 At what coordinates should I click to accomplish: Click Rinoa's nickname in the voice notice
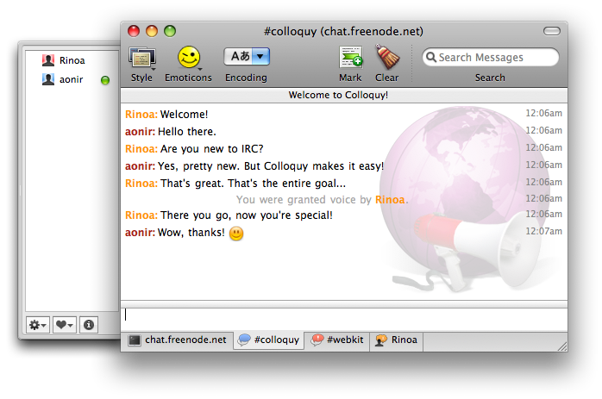pos(390,200)
